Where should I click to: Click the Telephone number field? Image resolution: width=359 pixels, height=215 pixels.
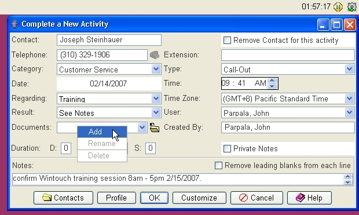coord(102,55)
